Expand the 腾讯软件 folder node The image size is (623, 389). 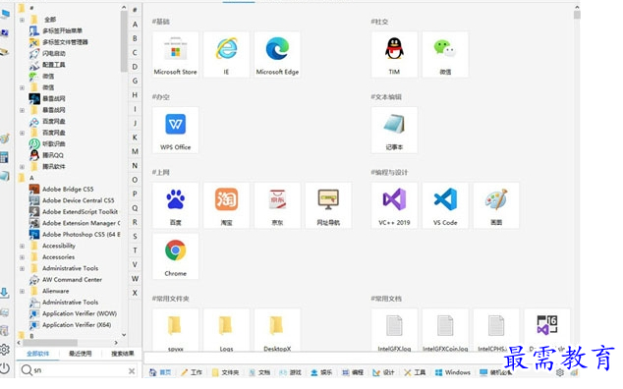tap(22, 166)
